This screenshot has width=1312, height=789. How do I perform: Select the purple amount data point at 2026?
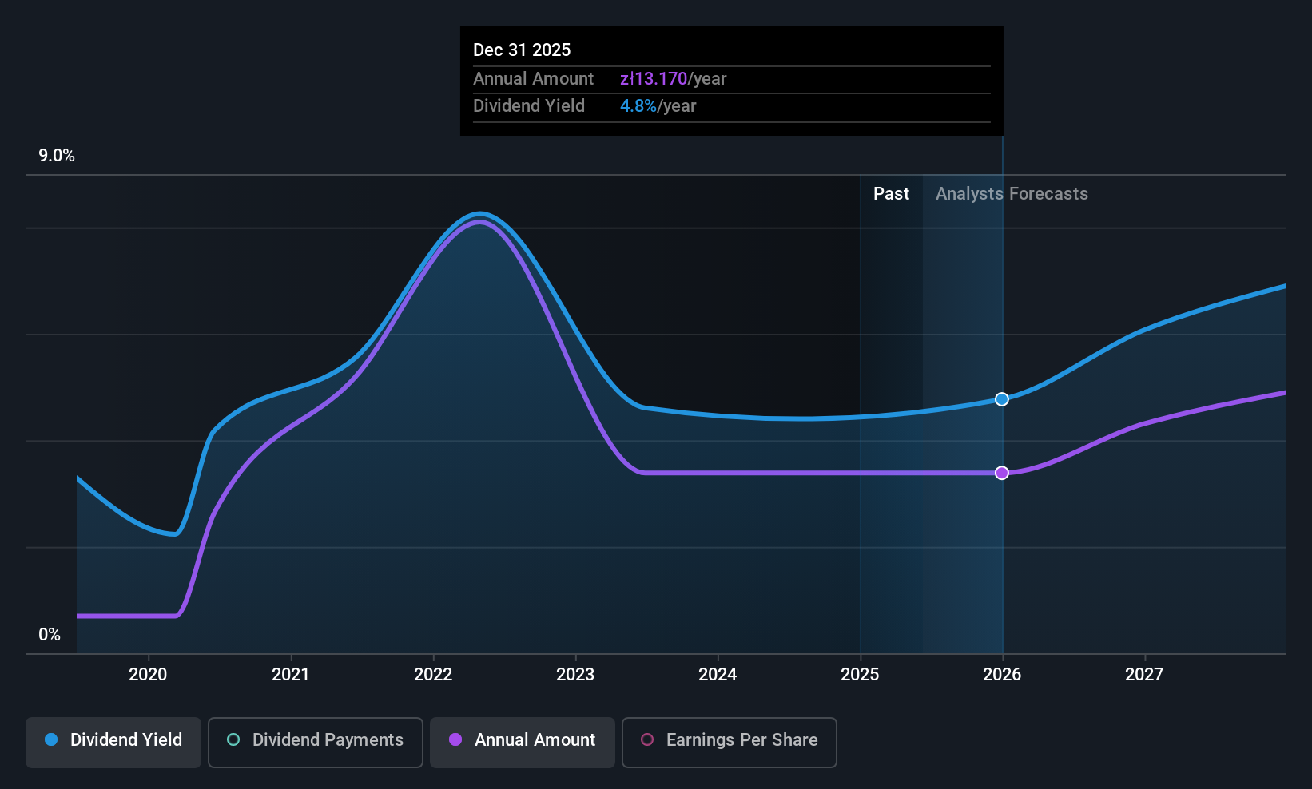point(1002,473)
